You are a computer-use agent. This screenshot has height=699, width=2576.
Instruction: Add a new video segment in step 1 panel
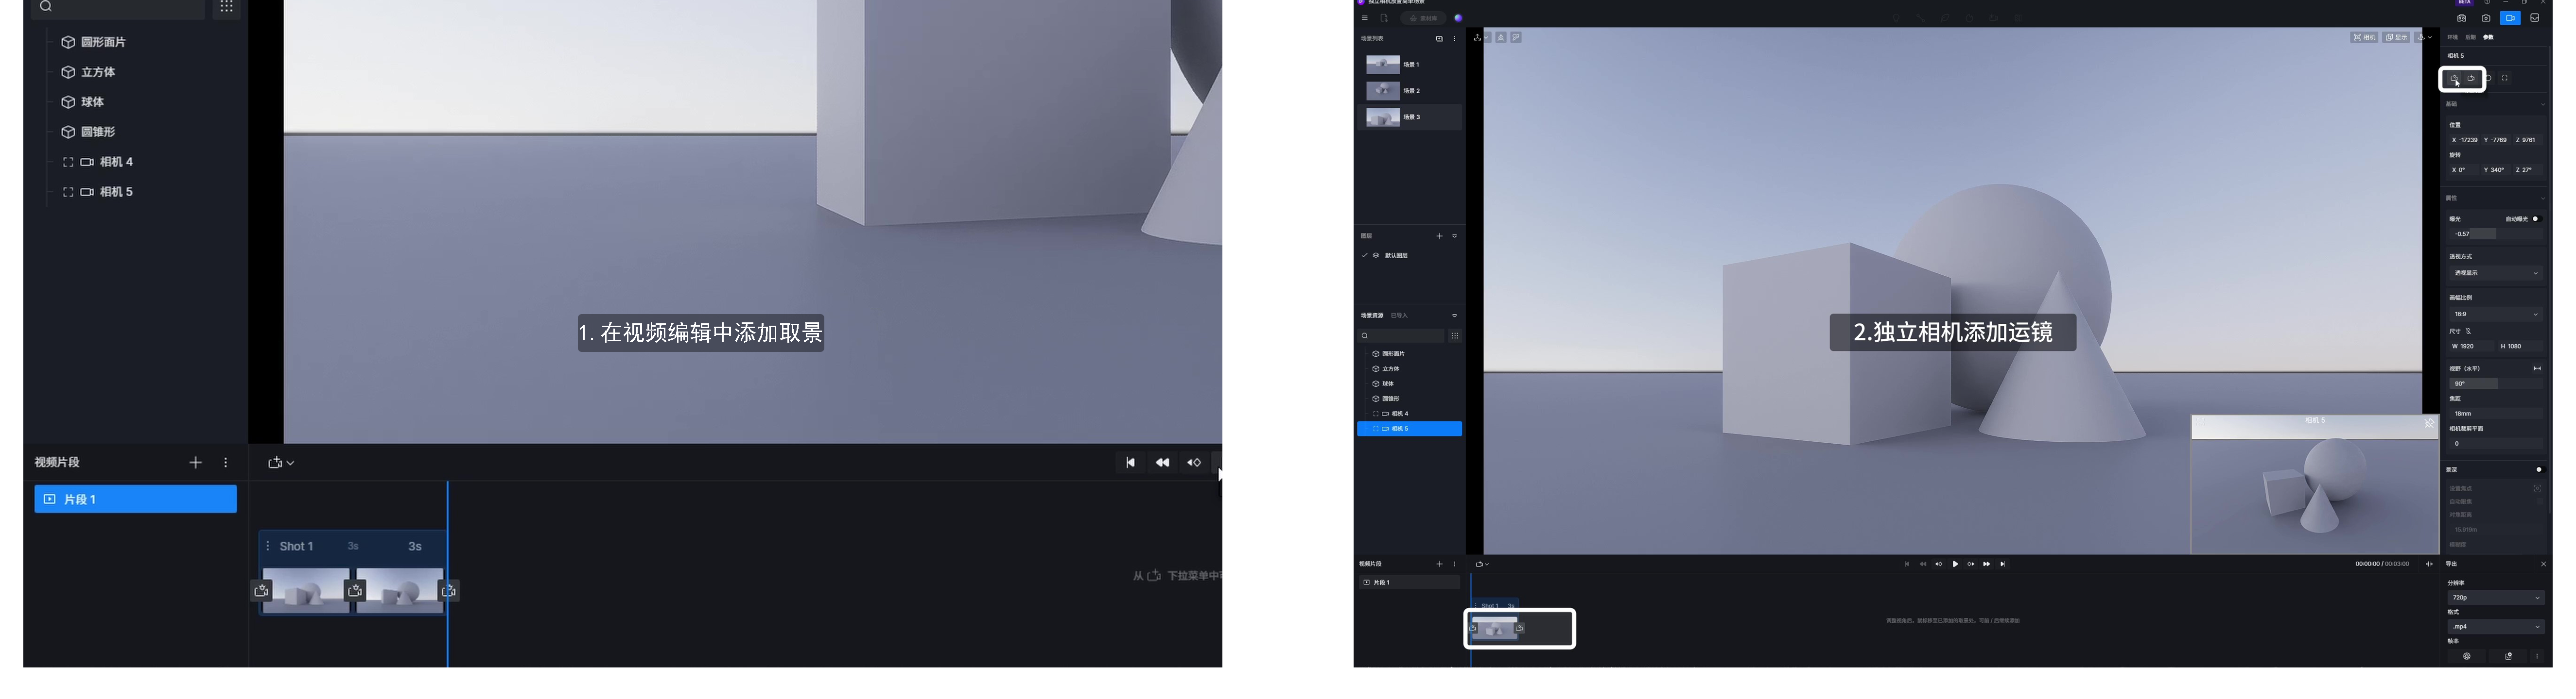(x=196, y=462)
